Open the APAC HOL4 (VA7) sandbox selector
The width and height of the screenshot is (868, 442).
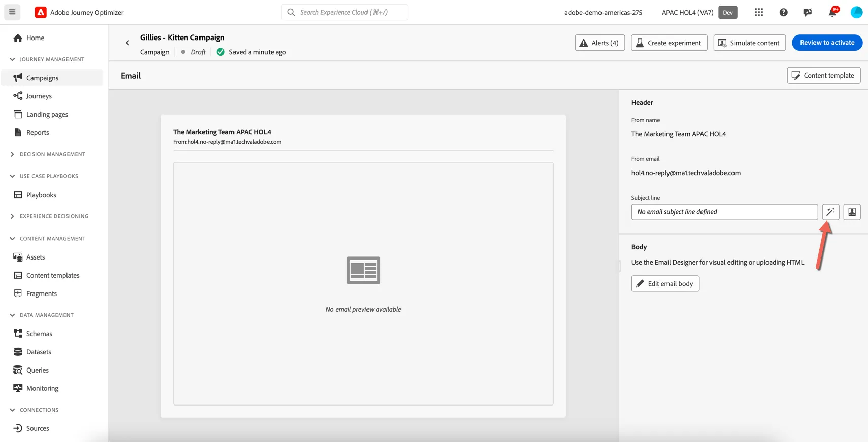tap(699, 12)
